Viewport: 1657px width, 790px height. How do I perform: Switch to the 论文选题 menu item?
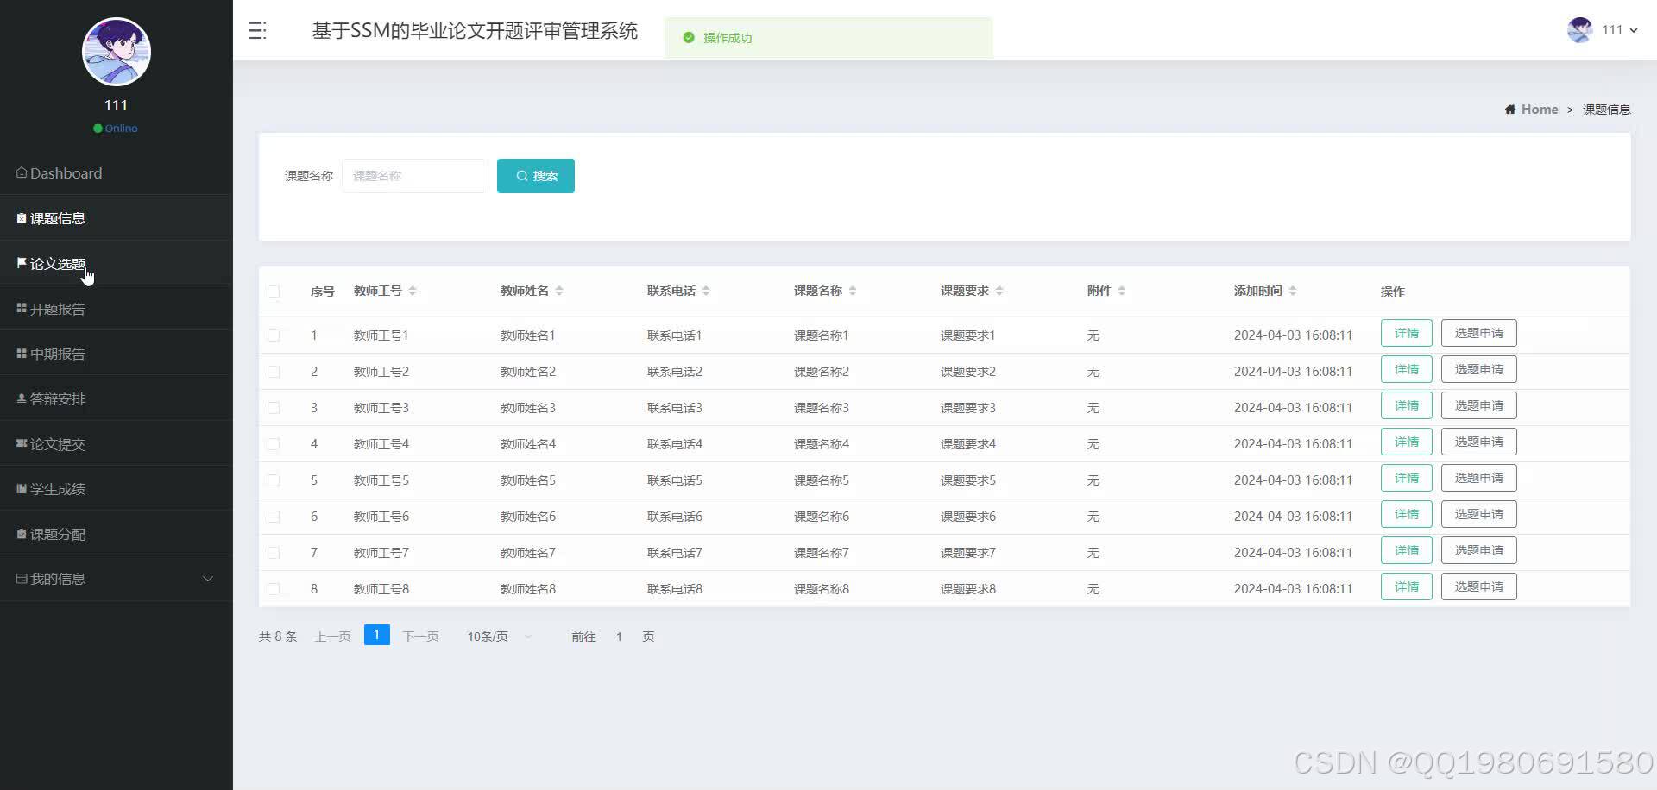tap(57, 263)
